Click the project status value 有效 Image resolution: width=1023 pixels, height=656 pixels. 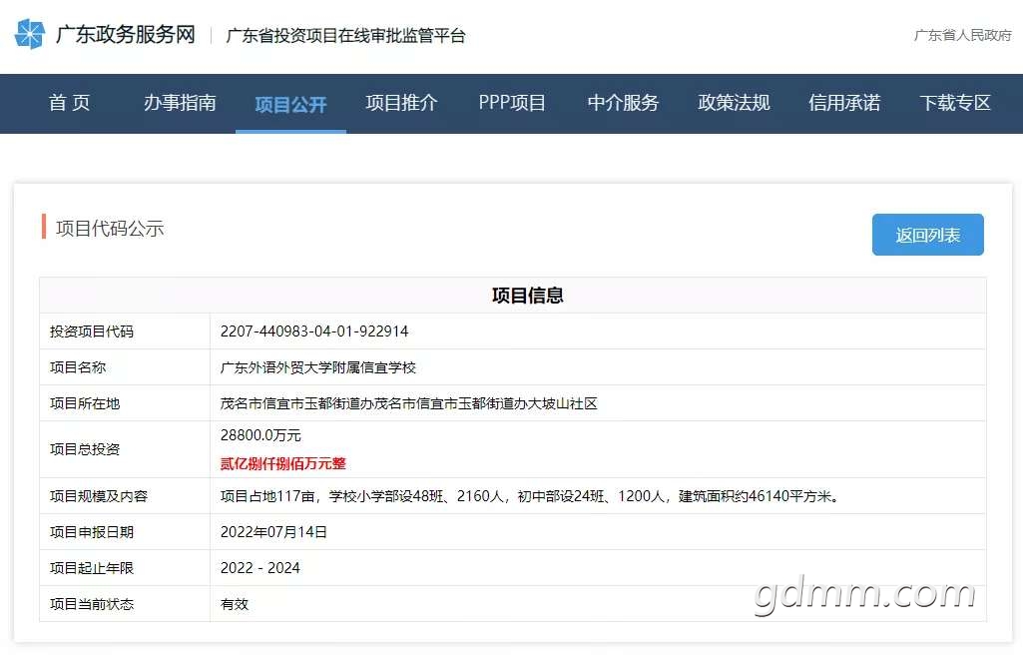[x=235, y=604]
